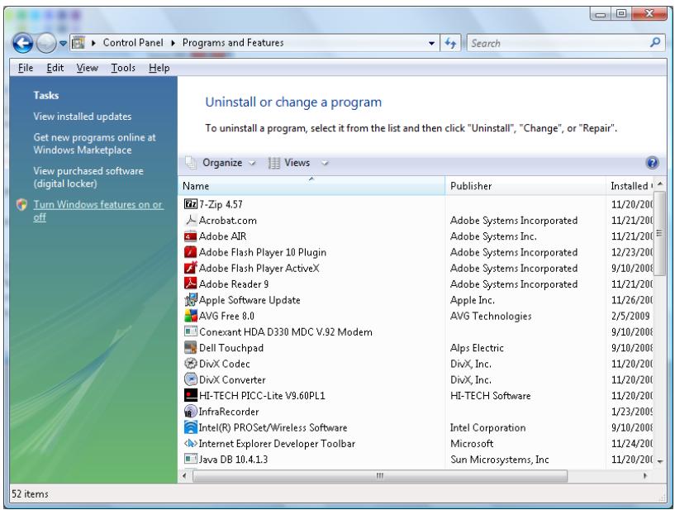The image size is (675, 510).
Task: Select the Apple Inc. publisher cell
Action: tap(473, 300)
